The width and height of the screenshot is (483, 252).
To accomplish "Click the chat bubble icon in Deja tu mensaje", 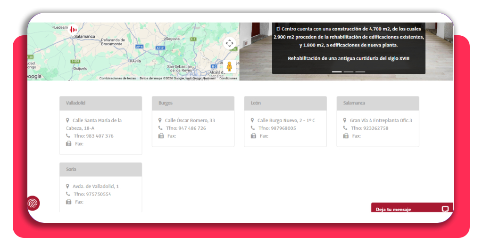I will click(445, 209).
